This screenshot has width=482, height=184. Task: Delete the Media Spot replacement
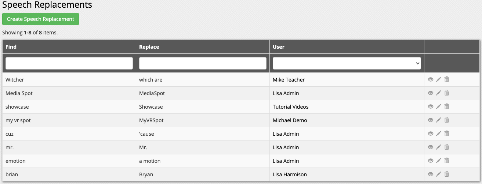(x=447, y=93)
